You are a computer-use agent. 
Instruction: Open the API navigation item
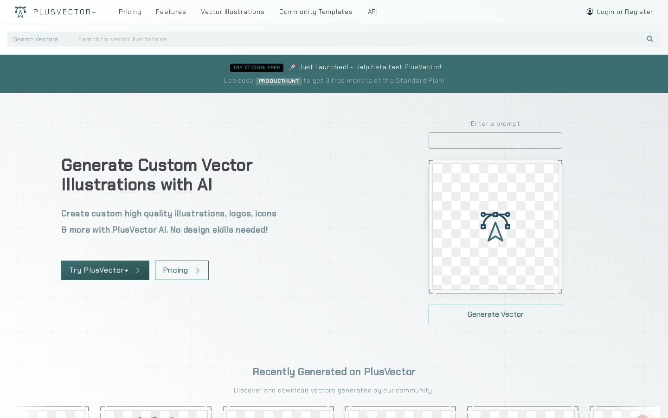pyautogui.click(x=373, y=12)
